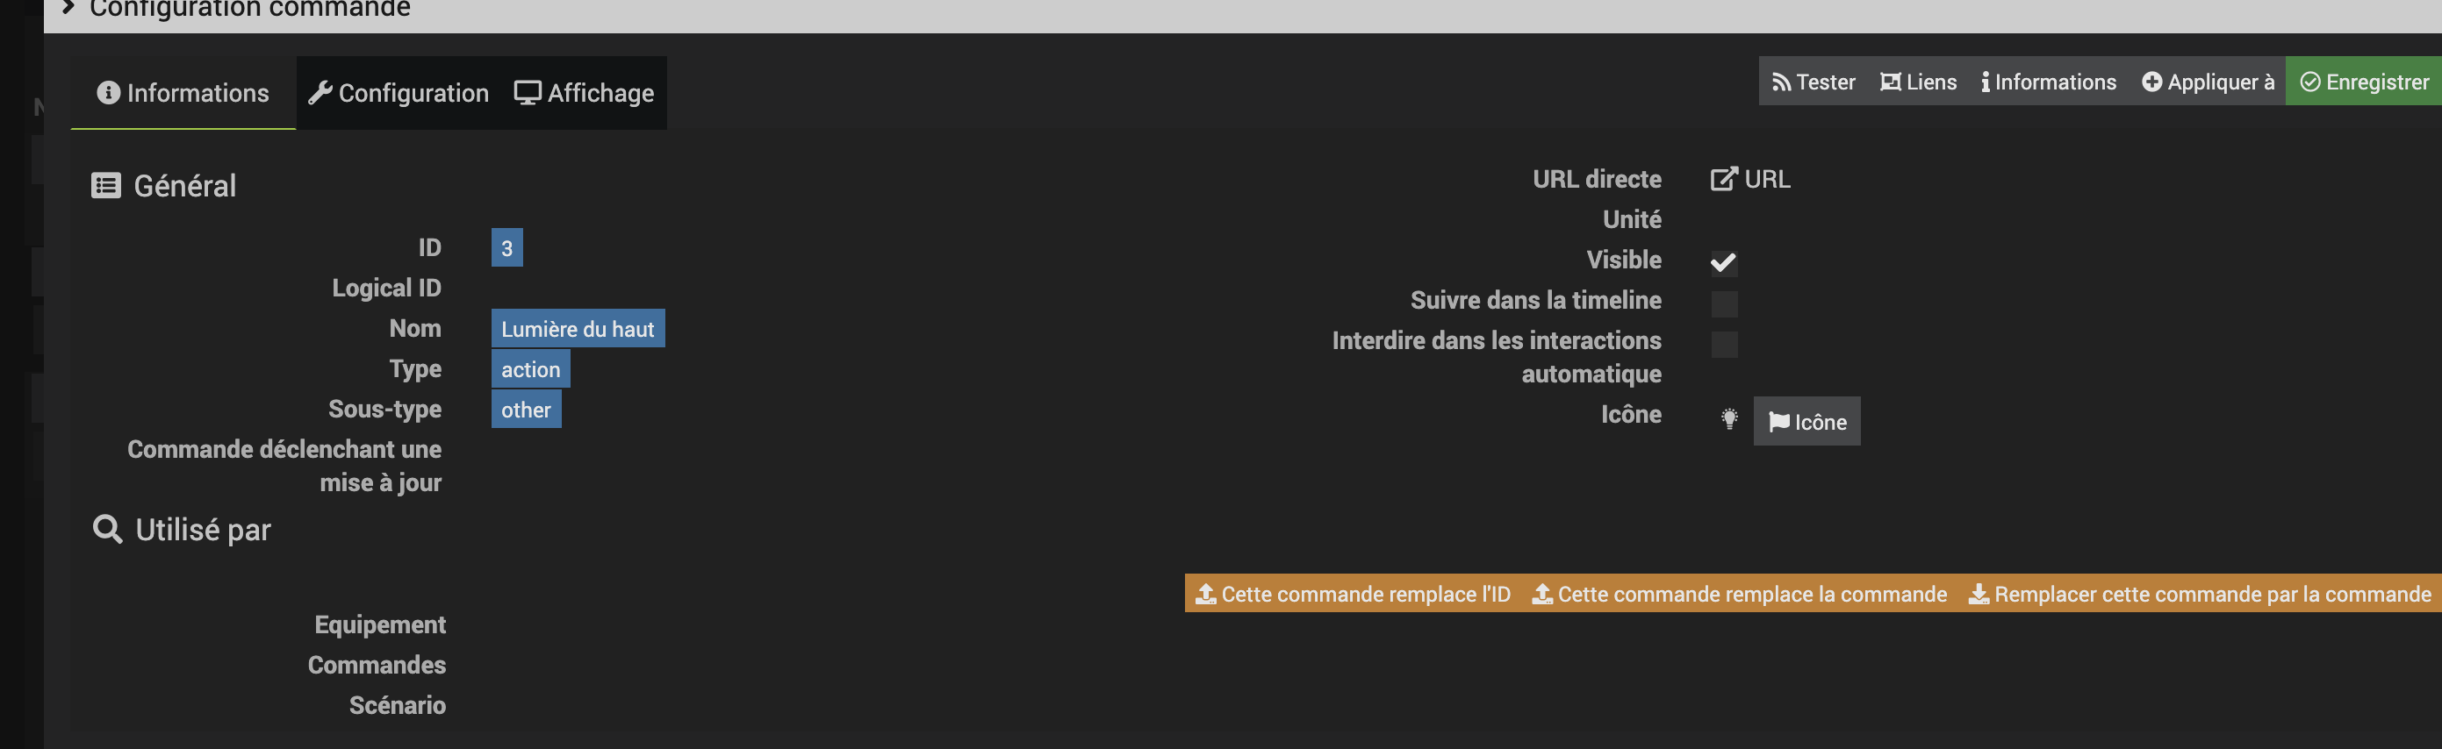
Task: Click the Général list icon
Action: point(105,186)
